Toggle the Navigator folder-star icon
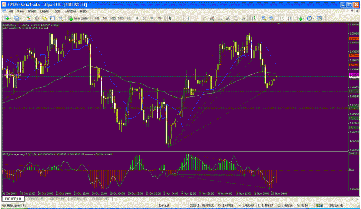Screen dimensions: 361x209 click(x=44, y=18)
